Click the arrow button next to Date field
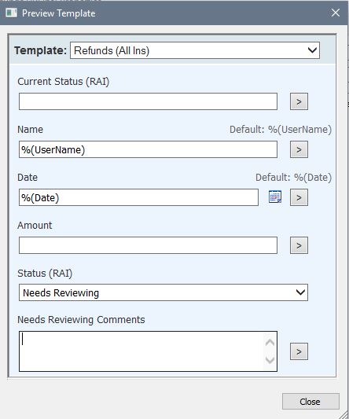The height and width of the screenshot is (419, 349). coord(299,197)
